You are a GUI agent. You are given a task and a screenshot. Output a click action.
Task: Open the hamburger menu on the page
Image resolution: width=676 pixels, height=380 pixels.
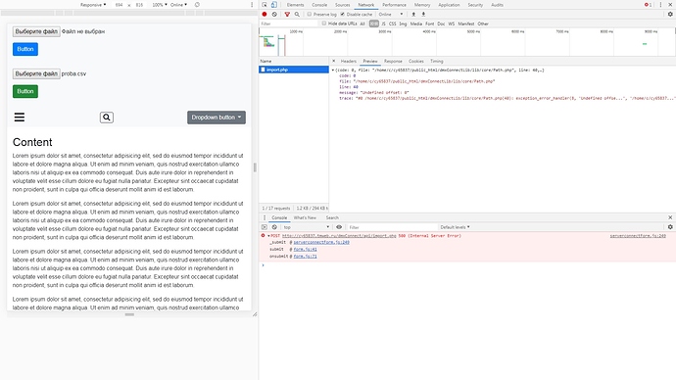(x=20, y=118)
